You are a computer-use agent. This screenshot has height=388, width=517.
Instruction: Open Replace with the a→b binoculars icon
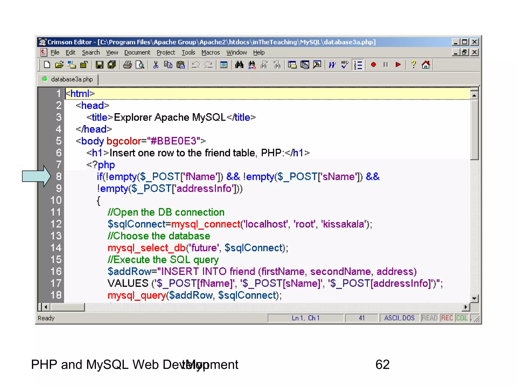252,65
